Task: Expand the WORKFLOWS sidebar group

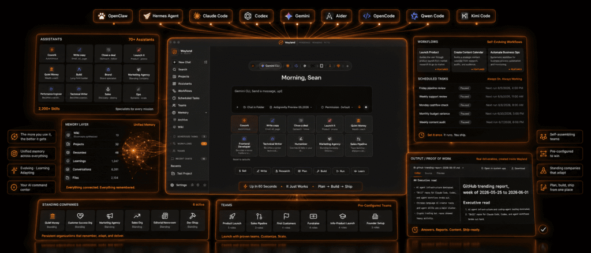Action: [x=189, y=144]
